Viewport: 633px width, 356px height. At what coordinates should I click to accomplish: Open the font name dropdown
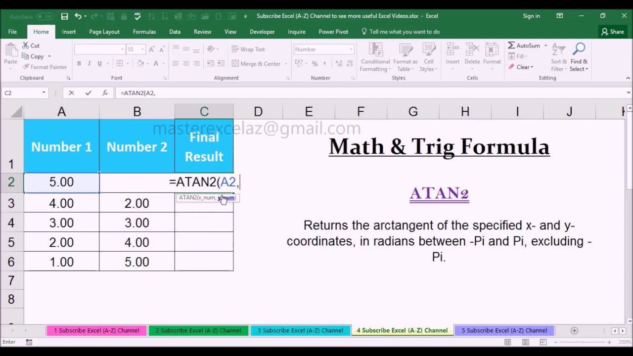[x=123, y=49]
